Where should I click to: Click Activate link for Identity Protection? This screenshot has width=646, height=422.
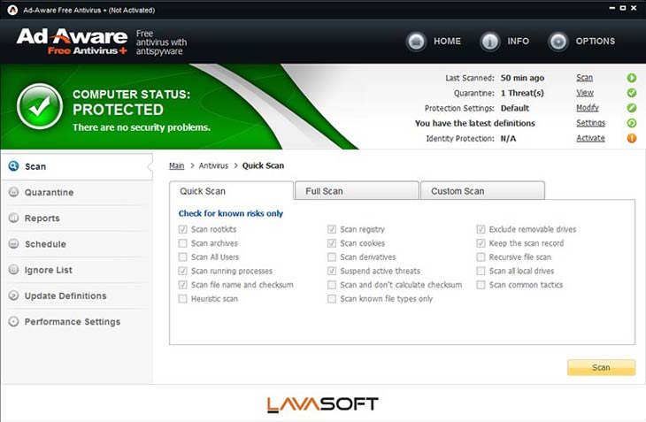590,138
